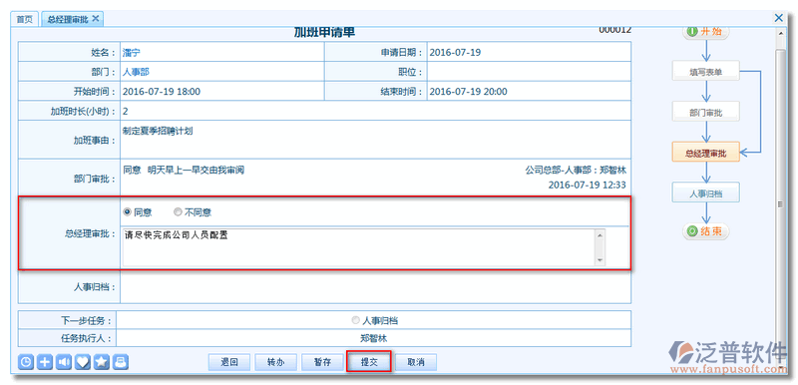Select the 不同意 radio button

pos(178,212)
